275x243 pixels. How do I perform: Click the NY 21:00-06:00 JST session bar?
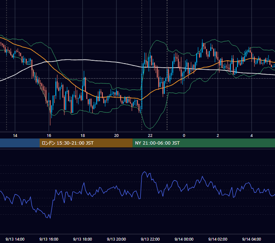(203, 143)
